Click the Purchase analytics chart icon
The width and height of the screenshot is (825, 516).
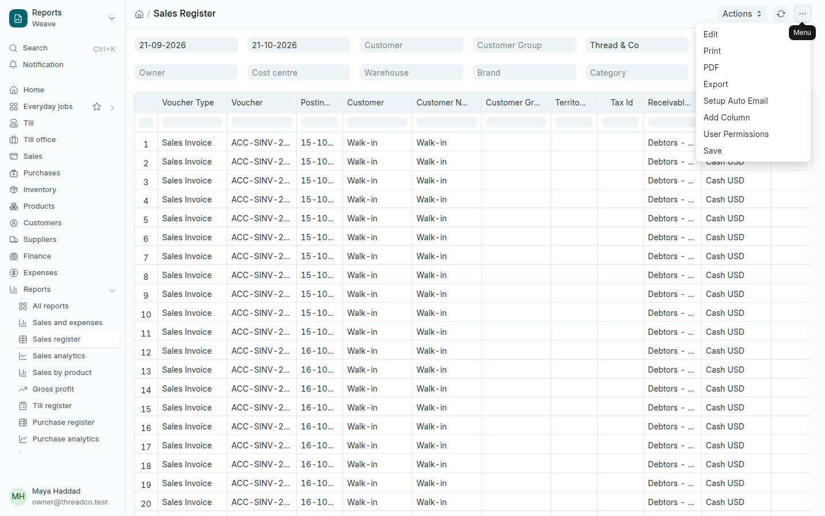[x=23, y=439]
